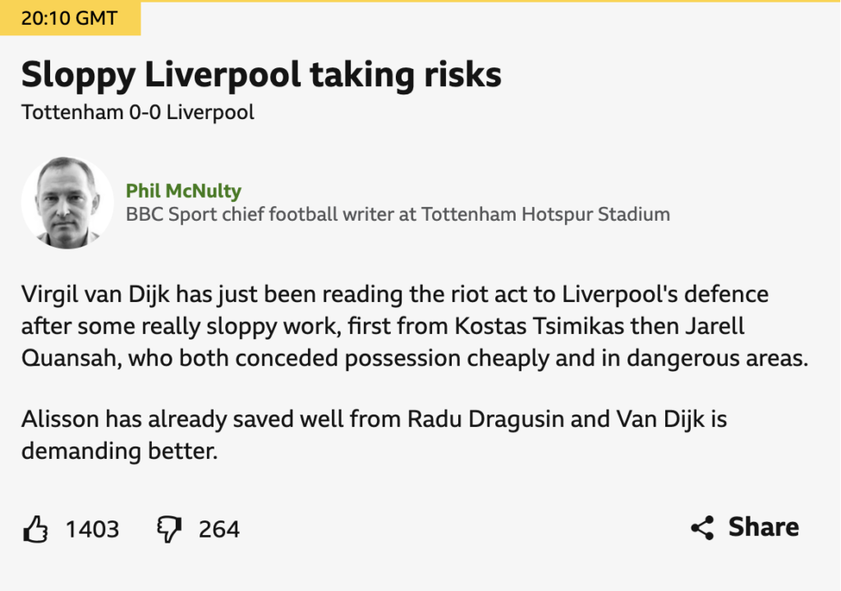Open the headline Sloppy Liverpool taking risks
Image resolution: width=841 pixels, height=591 pixels.
click(261, 75)
